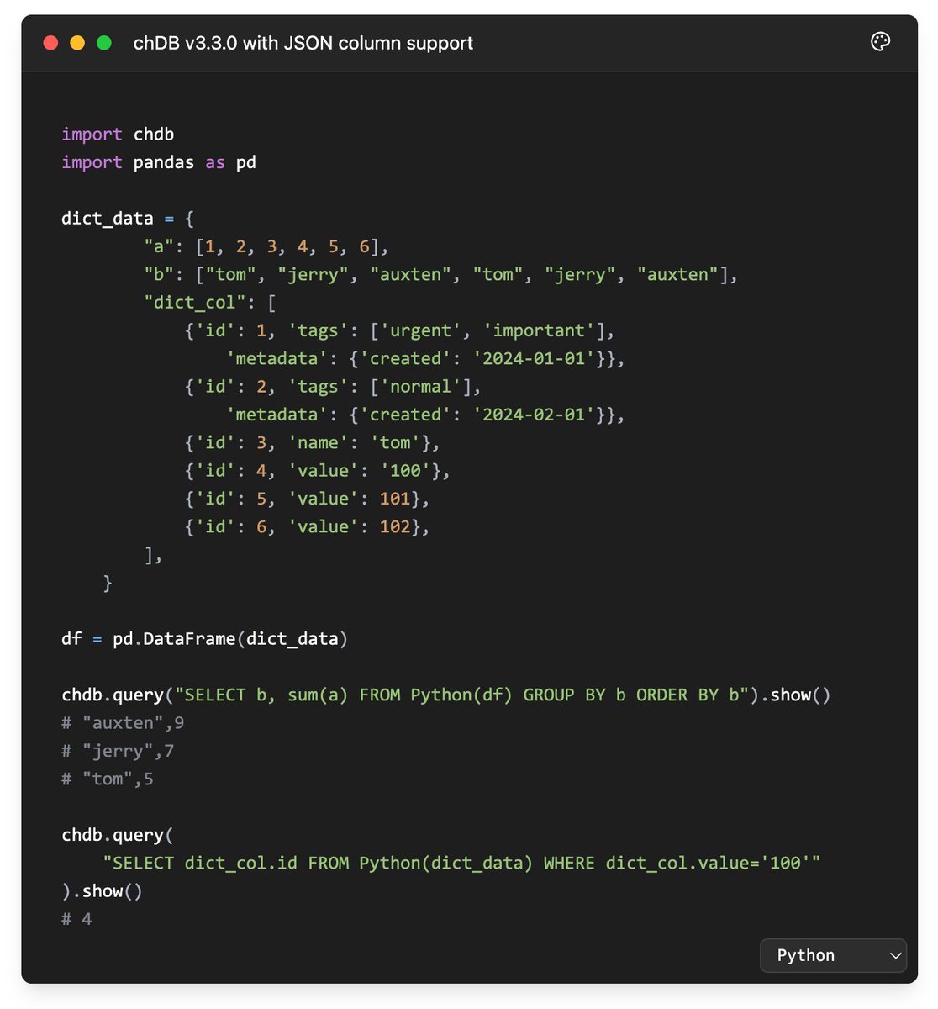Click the comment "# 4"
Image resolution: width=938 pixels, height=1009 pixels.
click(x=76, y=919)
